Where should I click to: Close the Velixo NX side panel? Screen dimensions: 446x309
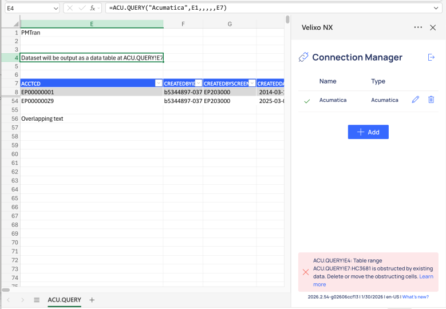433,27
